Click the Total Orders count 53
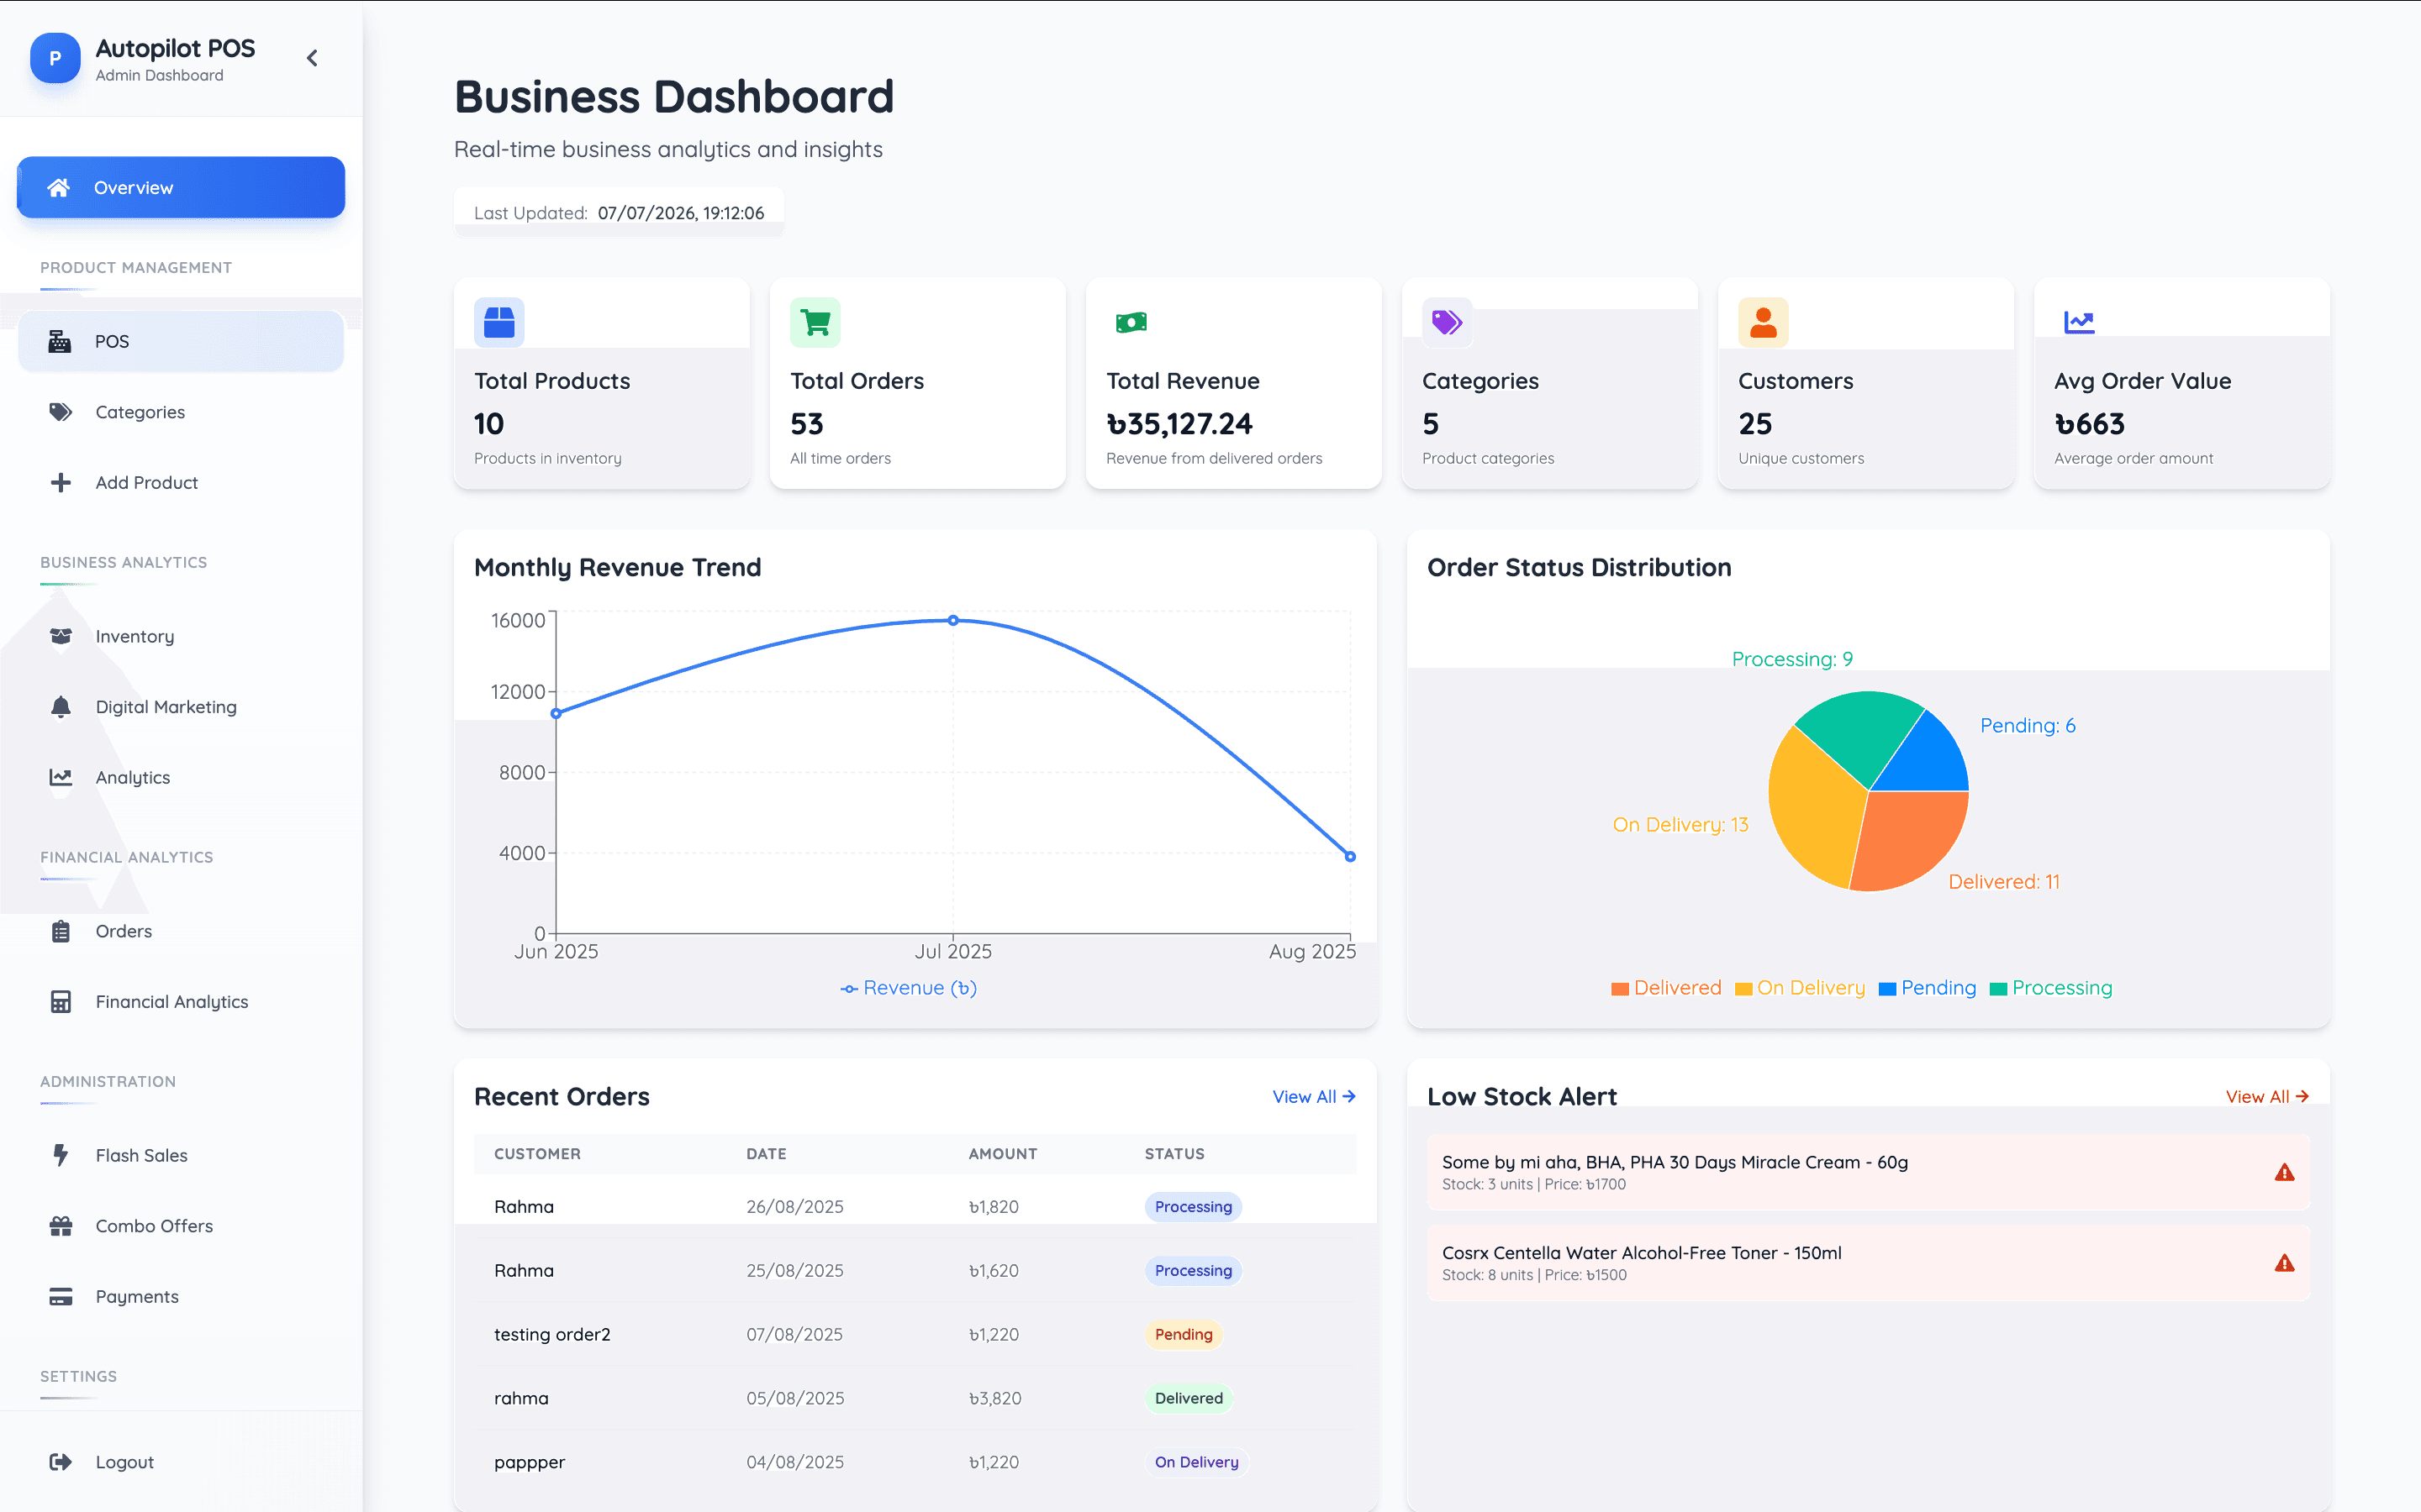Viewport: 2421px width, 1512px height. click(x=806, y=424)
